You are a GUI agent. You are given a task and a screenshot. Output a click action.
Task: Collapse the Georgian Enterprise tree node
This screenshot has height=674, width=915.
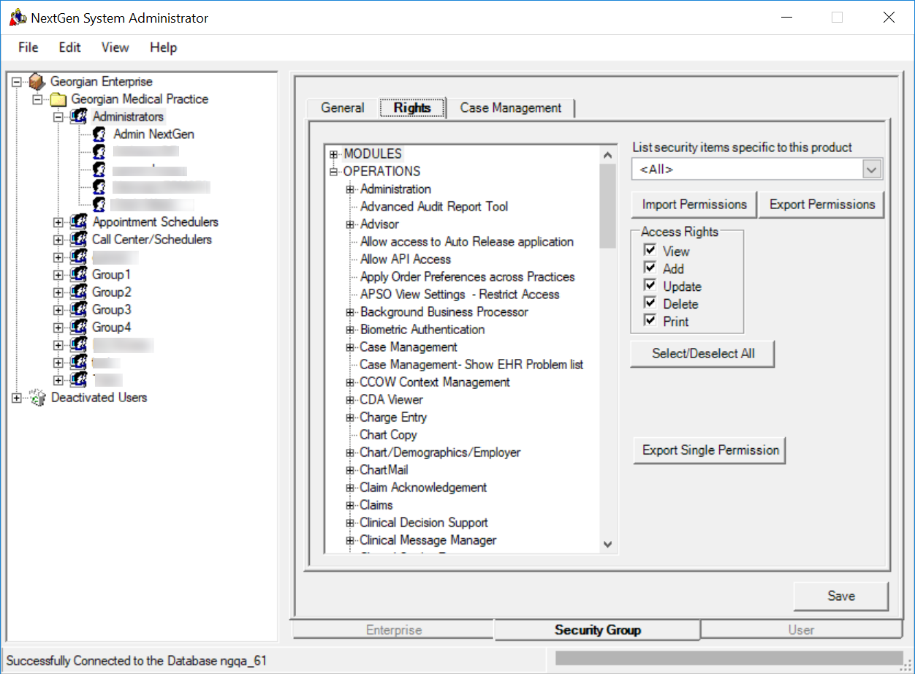tap(18, 82)
